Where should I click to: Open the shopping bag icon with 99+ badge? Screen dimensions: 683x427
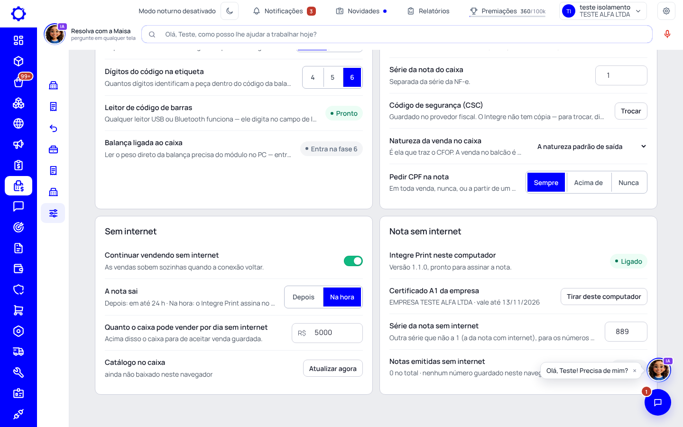[18, 82]
